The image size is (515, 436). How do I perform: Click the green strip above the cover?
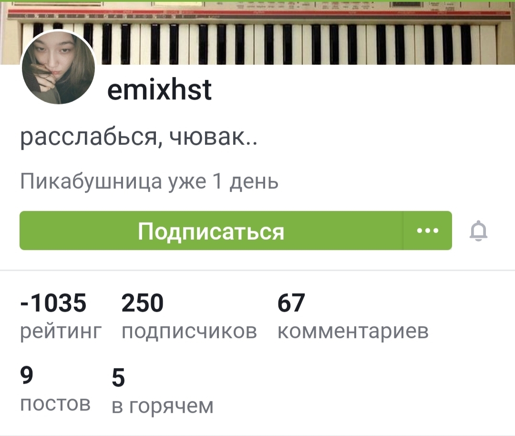[x=257, y=0]
